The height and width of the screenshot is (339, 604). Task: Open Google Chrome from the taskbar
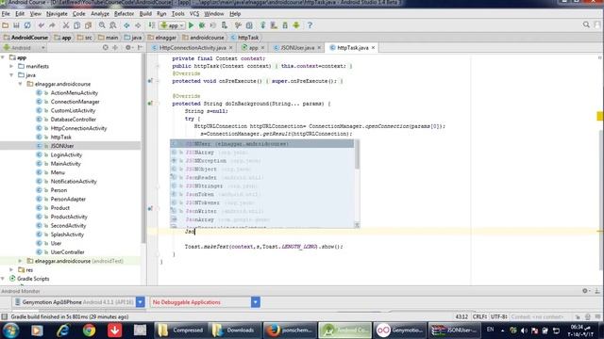pyautogui.click(x=89, y=331)
